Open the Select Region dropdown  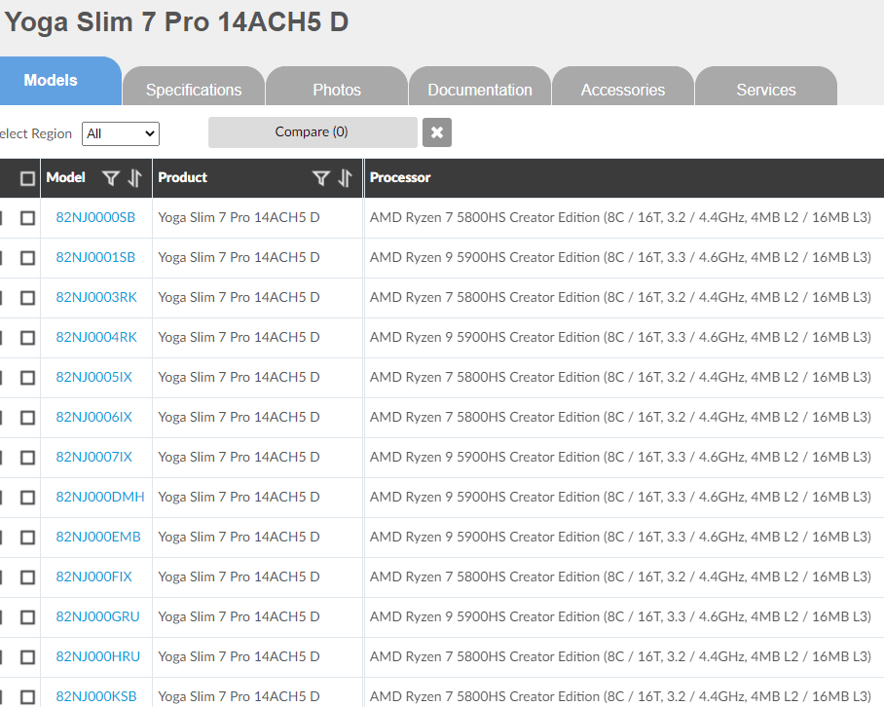121,133
